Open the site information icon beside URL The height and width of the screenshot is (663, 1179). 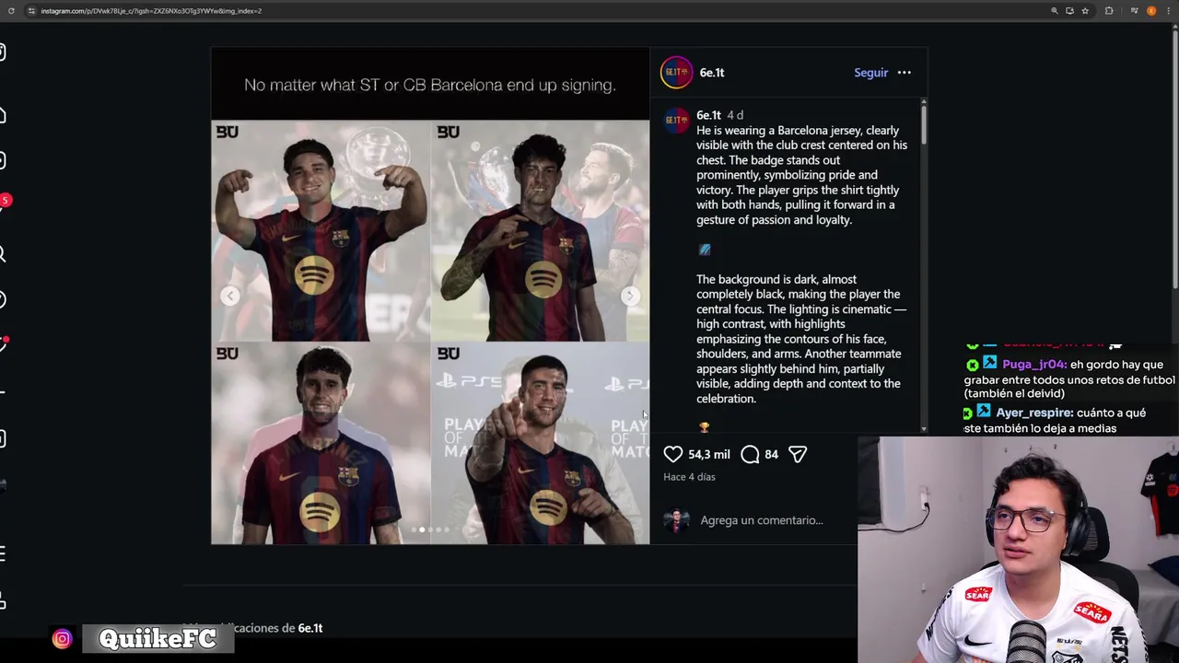(31, 11)
